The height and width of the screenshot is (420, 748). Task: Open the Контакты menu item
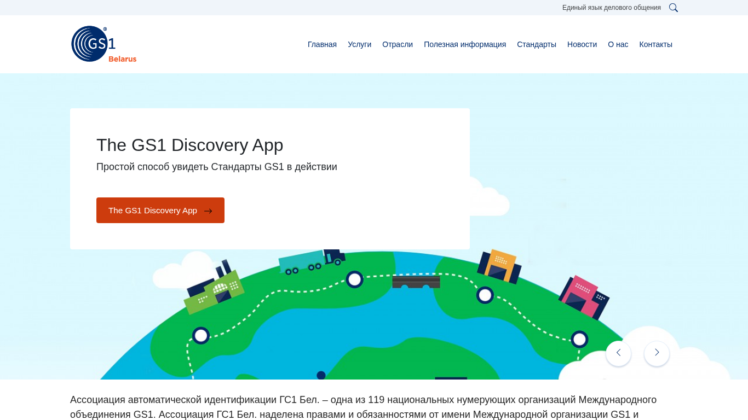(655, 44)
